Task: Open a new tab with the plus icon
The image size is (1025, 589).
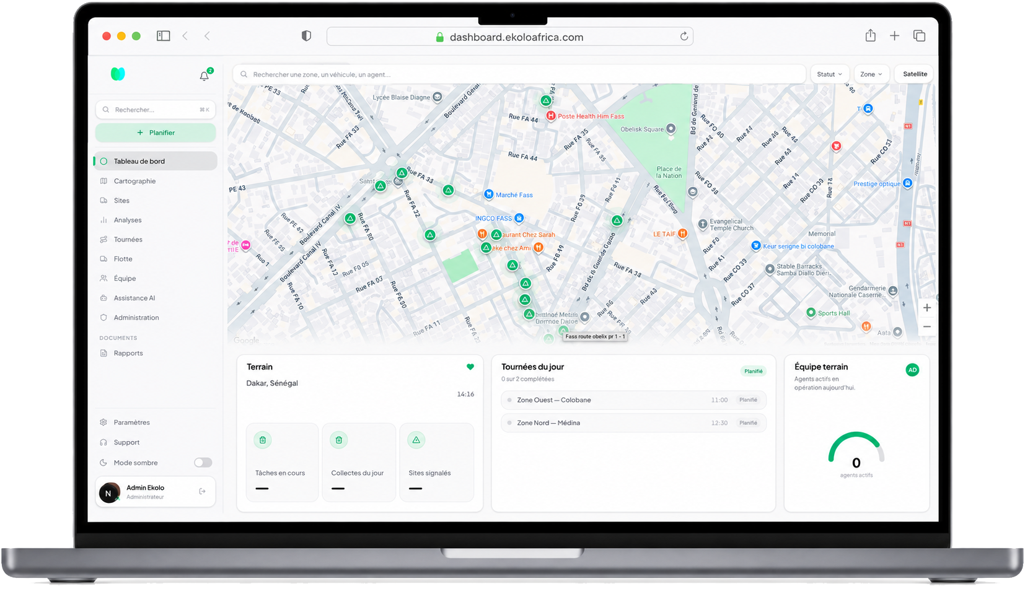Action: coord(894,36)
